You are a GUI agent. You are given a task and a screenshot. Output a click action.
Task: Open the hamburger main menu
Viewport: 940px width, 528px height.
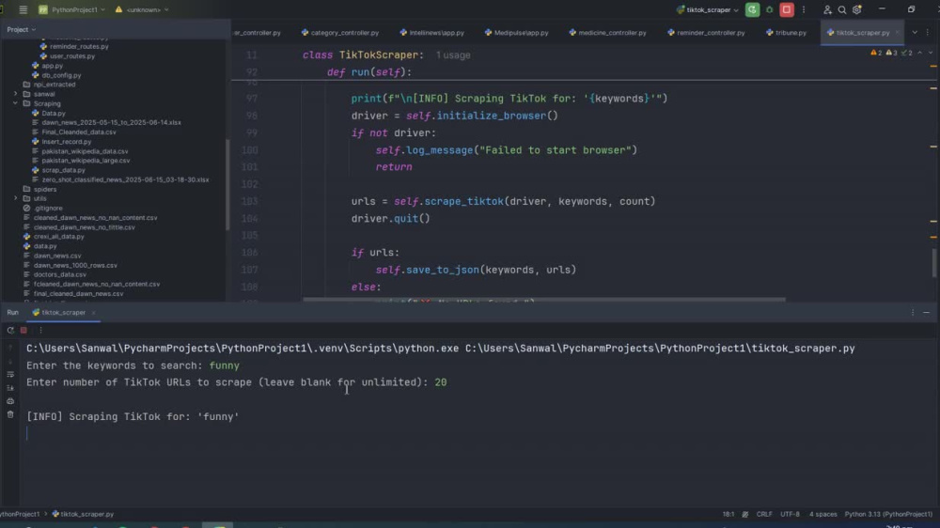click(x=23, y=9)
